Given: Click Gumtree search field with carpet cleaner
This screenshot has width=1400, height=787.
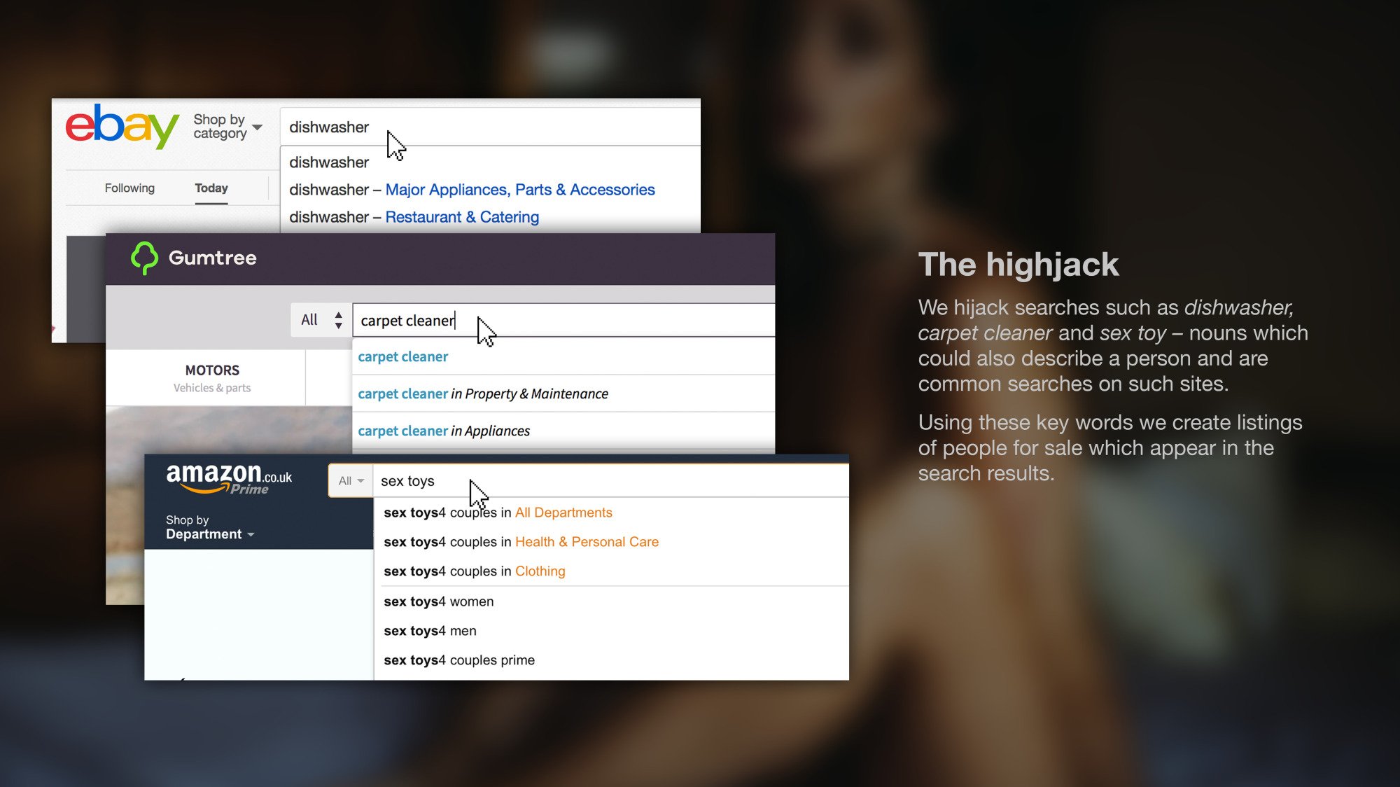Looking at the screenshot, I should pyautogui.click(x=563, y=320).
